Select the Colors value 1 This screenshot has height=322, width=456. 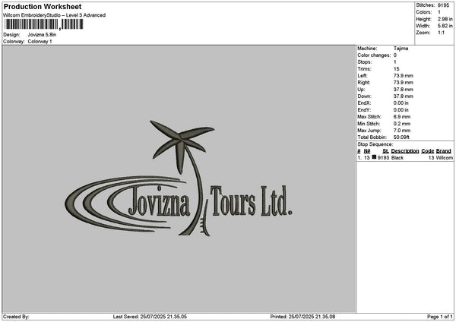coord(439,12)
